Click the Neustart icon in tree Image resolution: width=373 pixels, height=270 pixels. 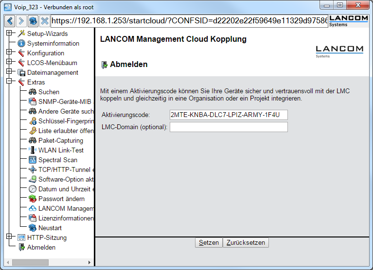click(x=33, y=228)
